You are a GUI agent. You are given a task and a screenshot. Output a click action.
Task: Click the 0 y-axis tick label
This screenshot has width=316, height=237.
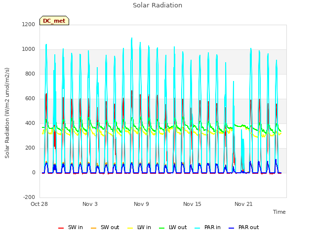pyautogui.click(x=34, y=172)
